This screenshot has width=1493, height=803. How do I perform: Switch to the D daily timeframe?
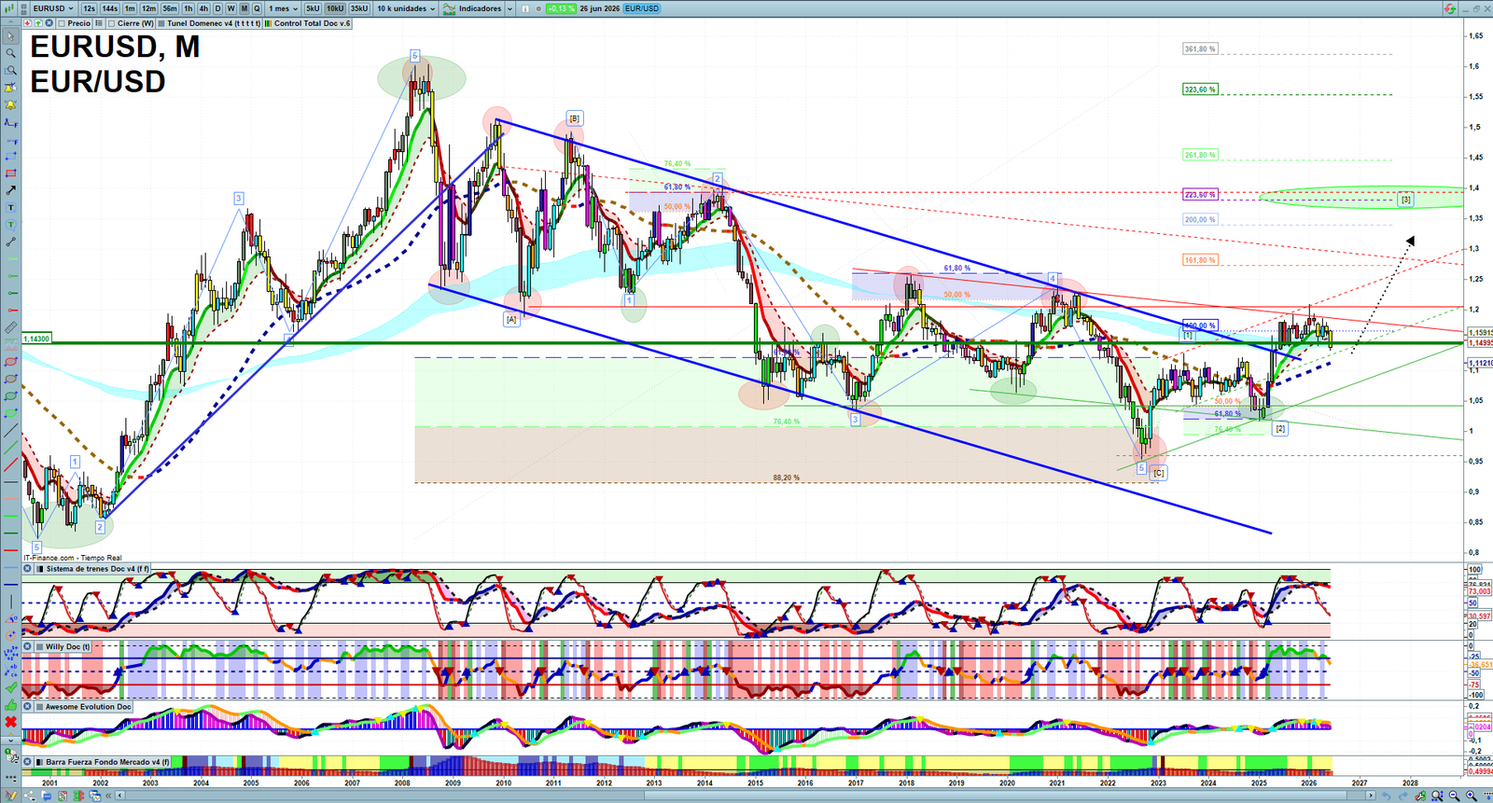pos(217,8)
